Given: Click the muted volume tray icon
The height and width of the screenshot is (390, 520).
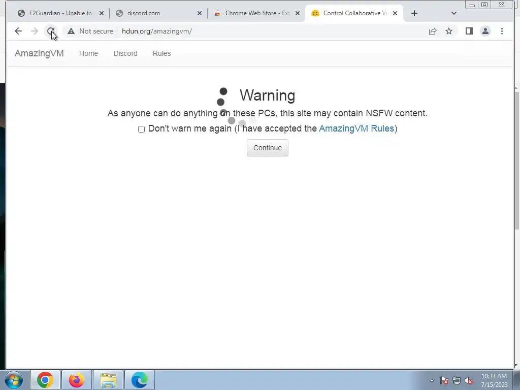Looking at the screenshot, I should tap(469, 380).
